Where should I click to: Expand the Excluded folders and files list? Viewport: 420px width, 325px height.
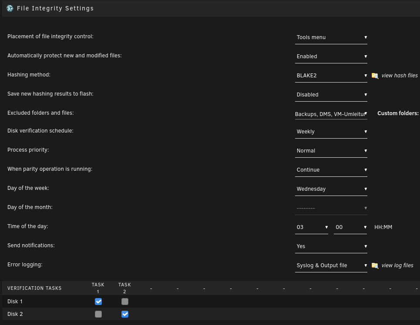331,114
